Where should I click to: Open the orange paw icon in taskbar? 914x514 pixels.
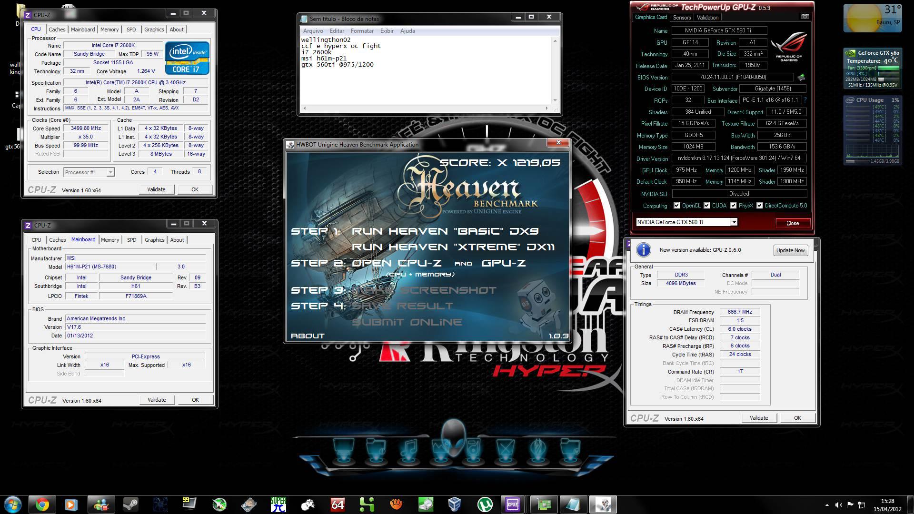point(396,504)
